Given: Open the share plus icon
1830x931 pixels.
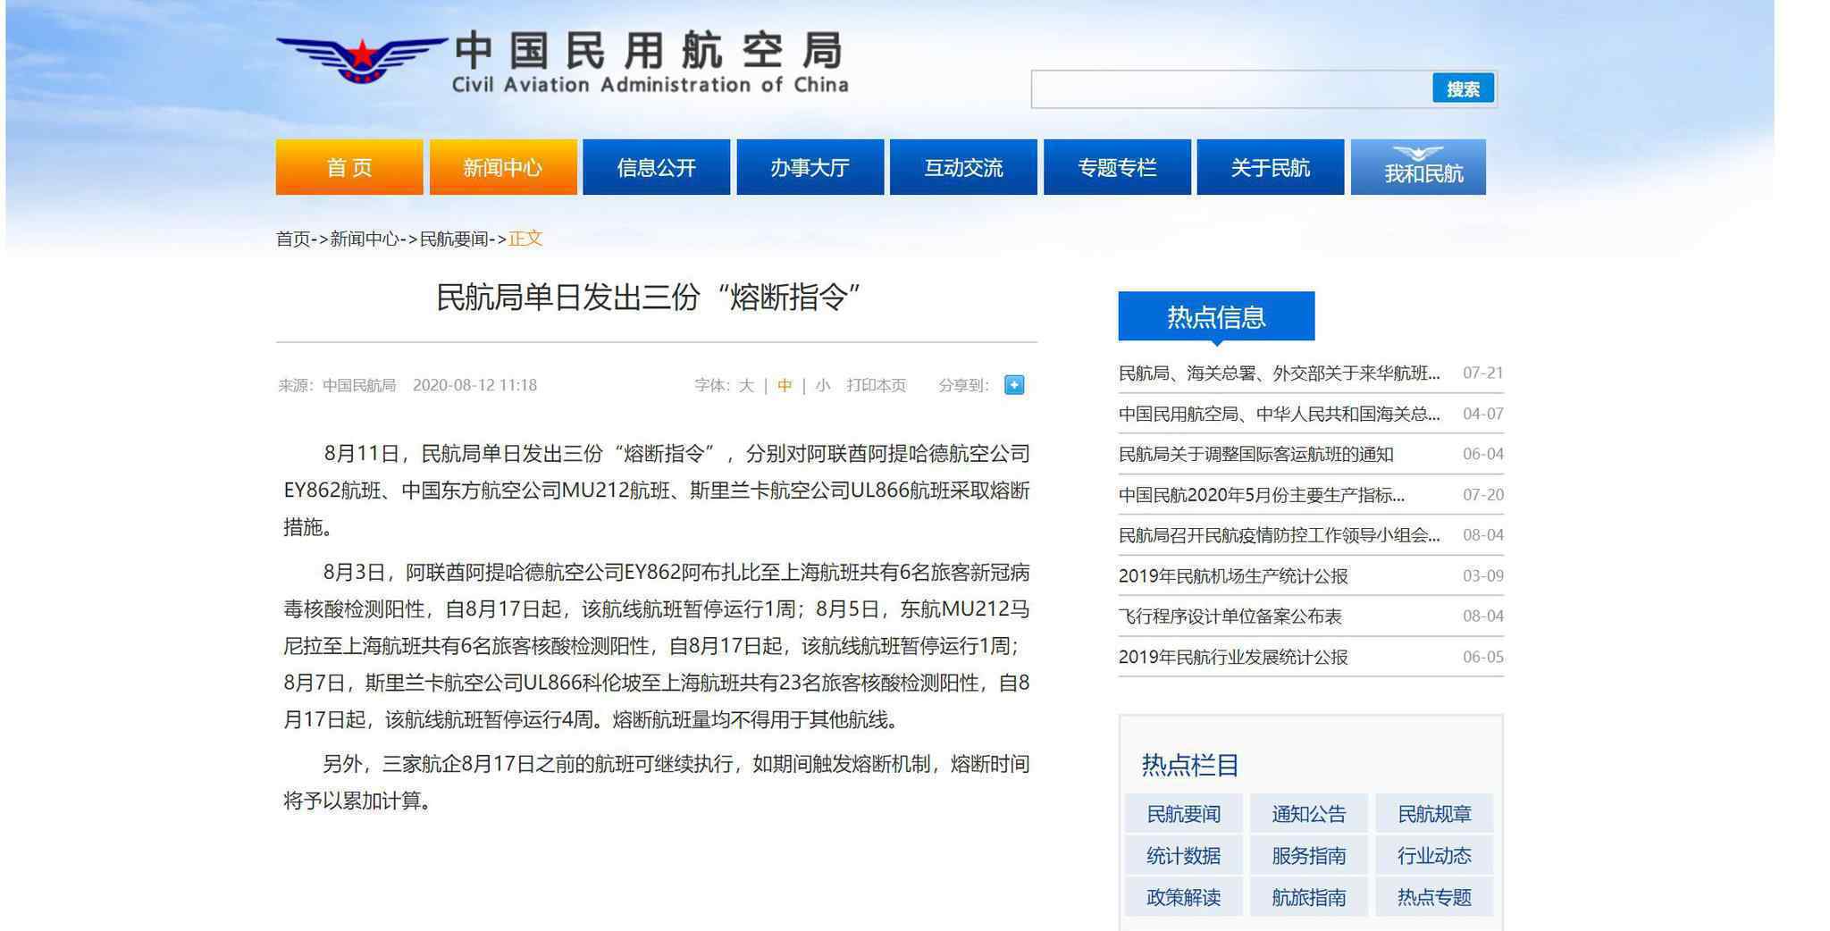Looking at the screenshot, I should 1014,385.
